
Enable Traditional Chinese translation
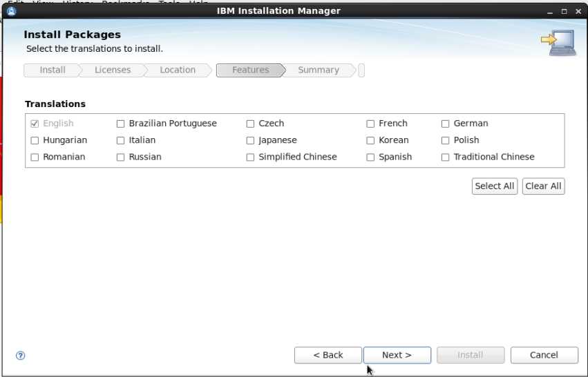[445, 157]
